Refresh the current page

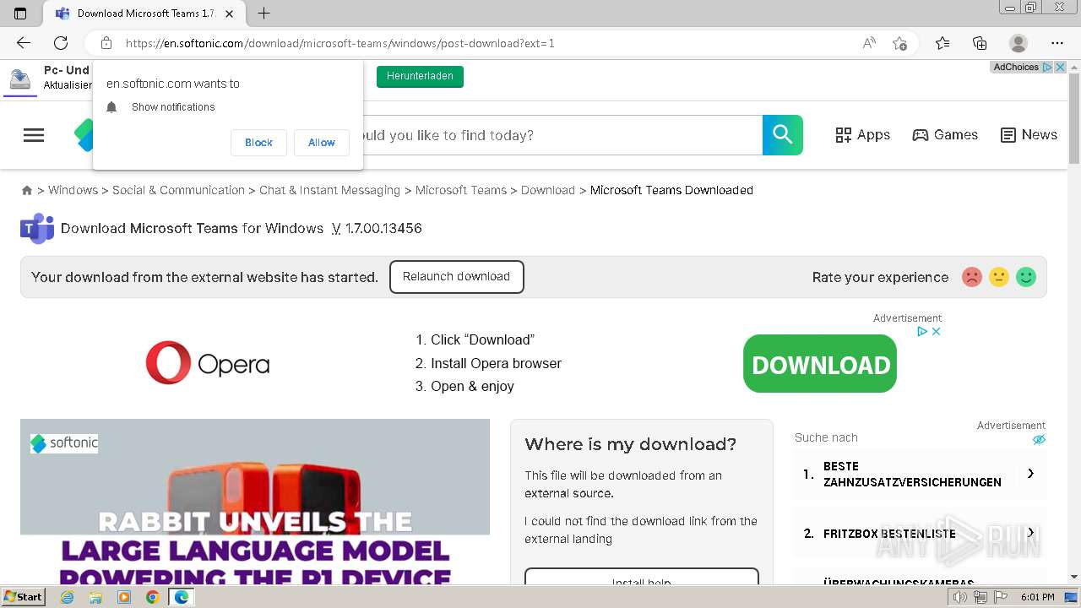(61, 43)
